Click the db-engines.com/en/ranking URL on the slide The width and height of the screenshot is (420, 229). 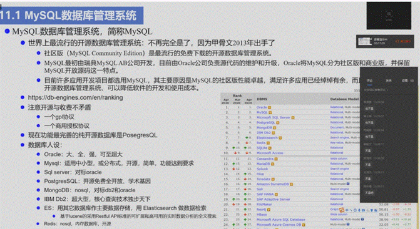point(75,97)
